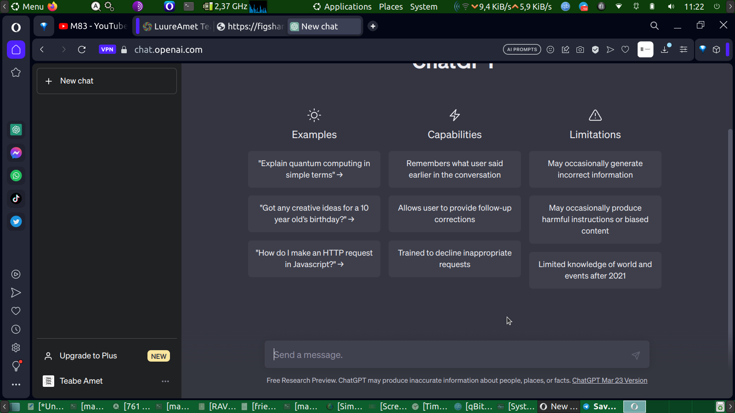This screenshot has height=413, width=735.
Task: Open My Flow paper-plane icon in sidebar
Action: [16, 293]
